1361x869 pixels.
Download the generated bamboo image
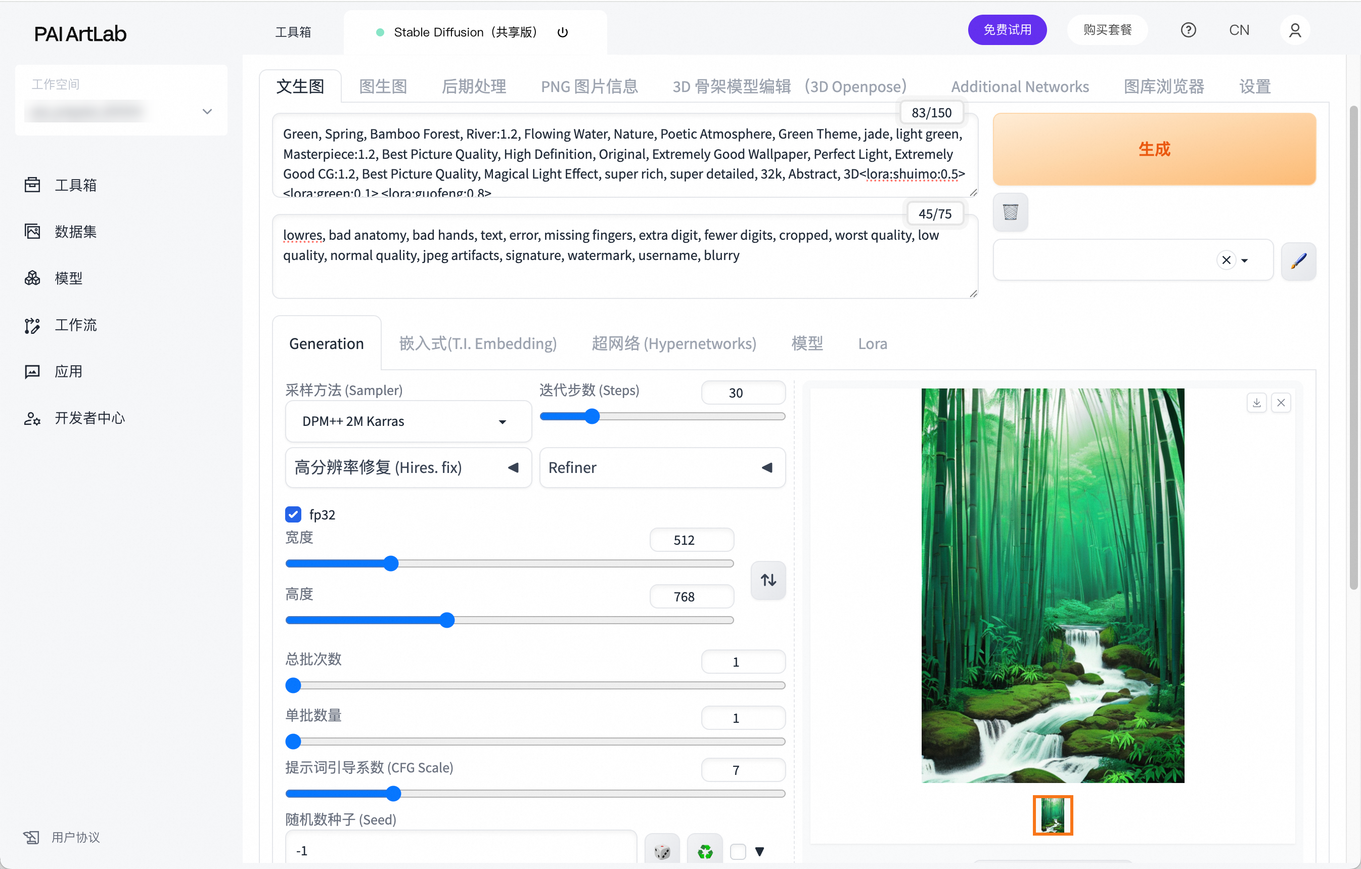click(1256, 403)
